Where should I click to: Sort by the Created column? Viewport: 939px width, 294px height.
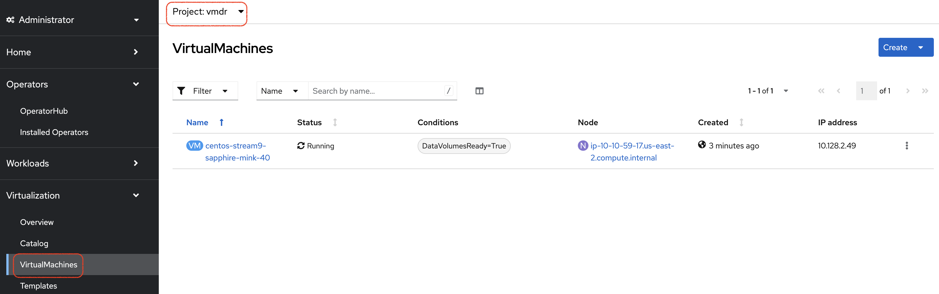(x=741, y=122)
